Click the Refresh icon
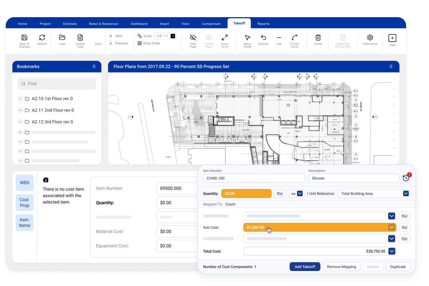 pyautogui.click(x=42, y=38)
